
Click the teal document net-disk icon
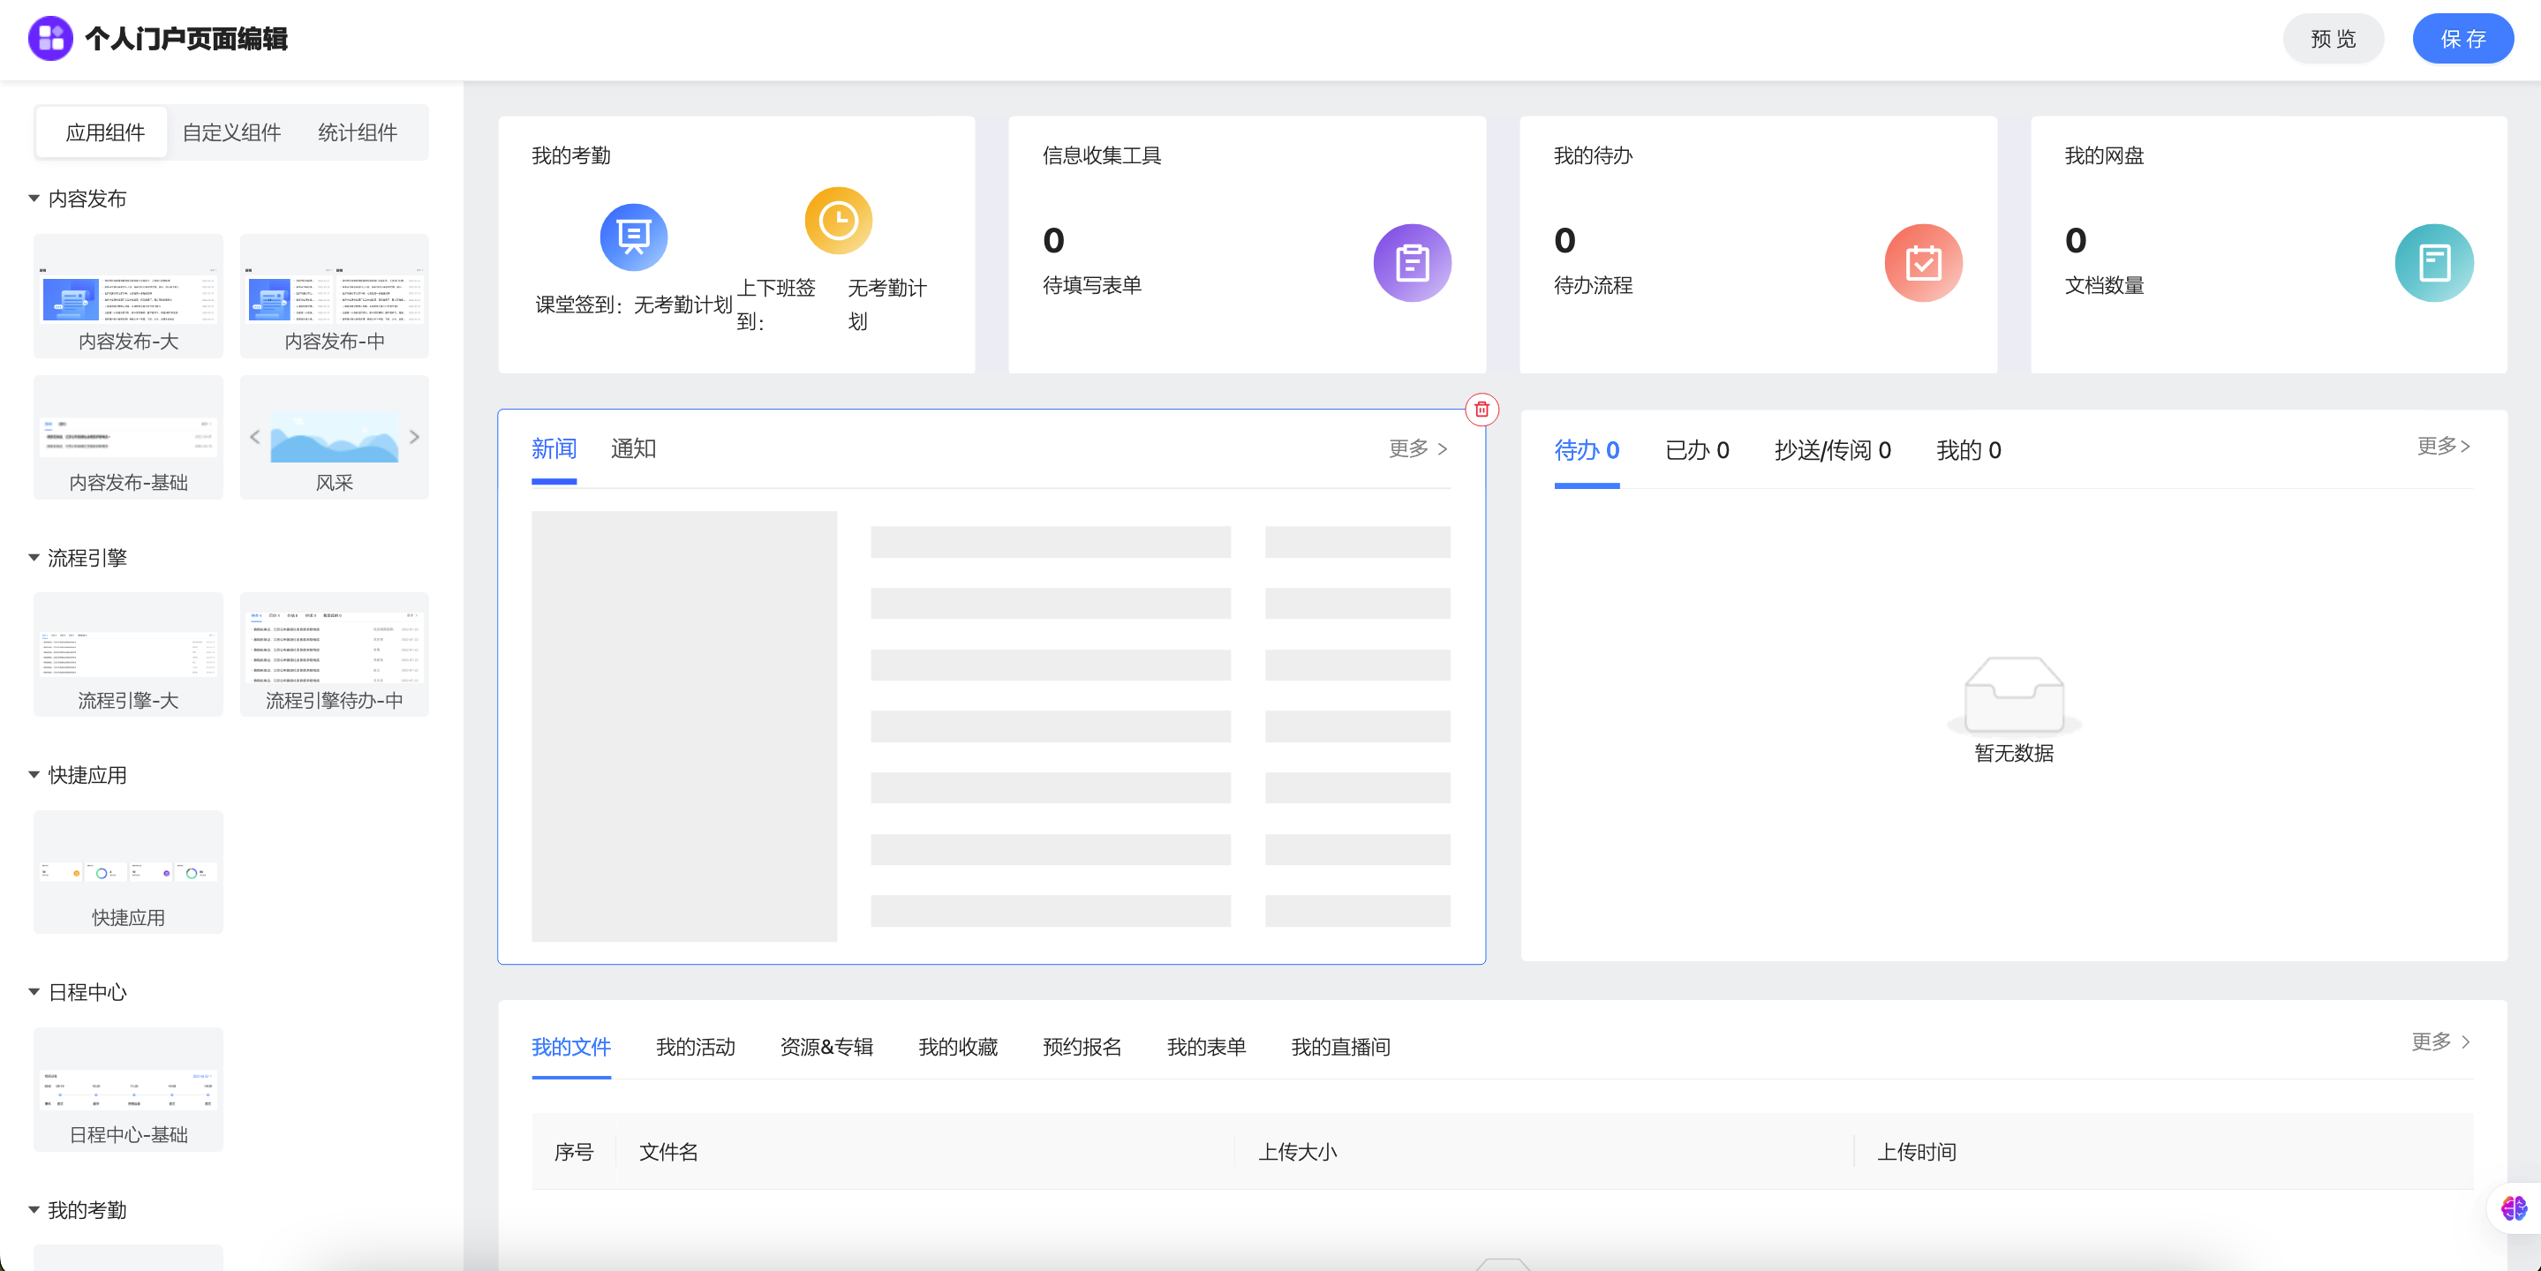(2432, 263)
